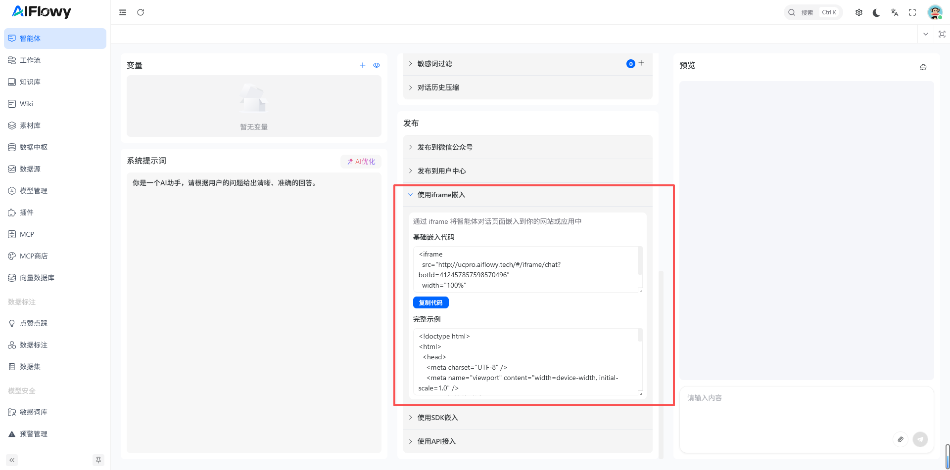Click the hamburger menu toggle icon

pos(123,12)
